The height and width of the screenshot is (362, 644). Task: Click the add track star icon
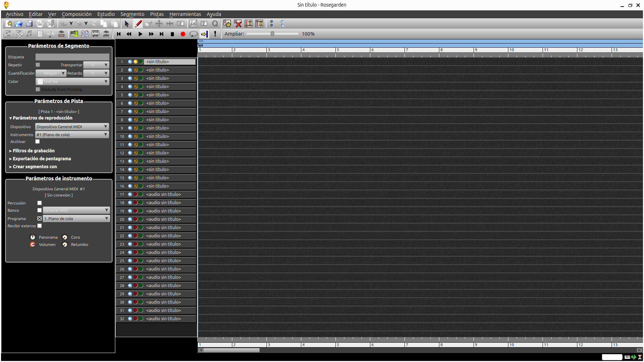click(227, 23)
